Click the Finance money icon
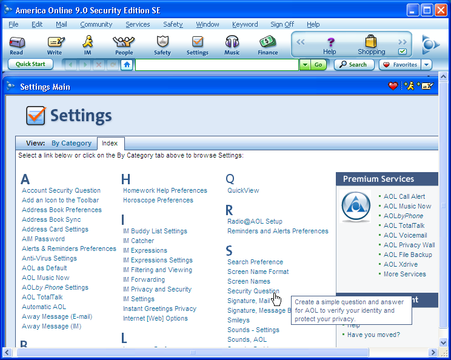Viewport: 451px width, 360px height. (x=268, y=45)
